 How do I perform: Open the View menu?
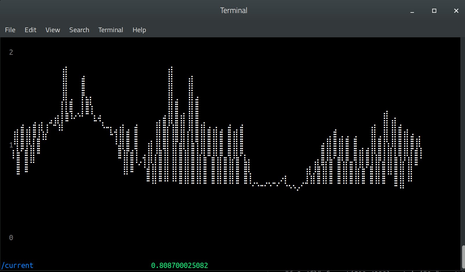(53, 30)
